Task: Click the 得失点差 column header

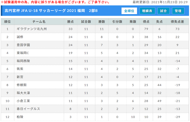Action: click(177, 22)
